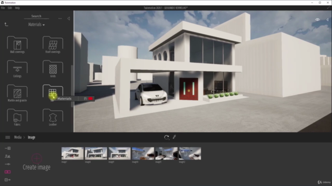332x186 pixels.
Task: Click the refresh images icon
Action: coord(167,137)
